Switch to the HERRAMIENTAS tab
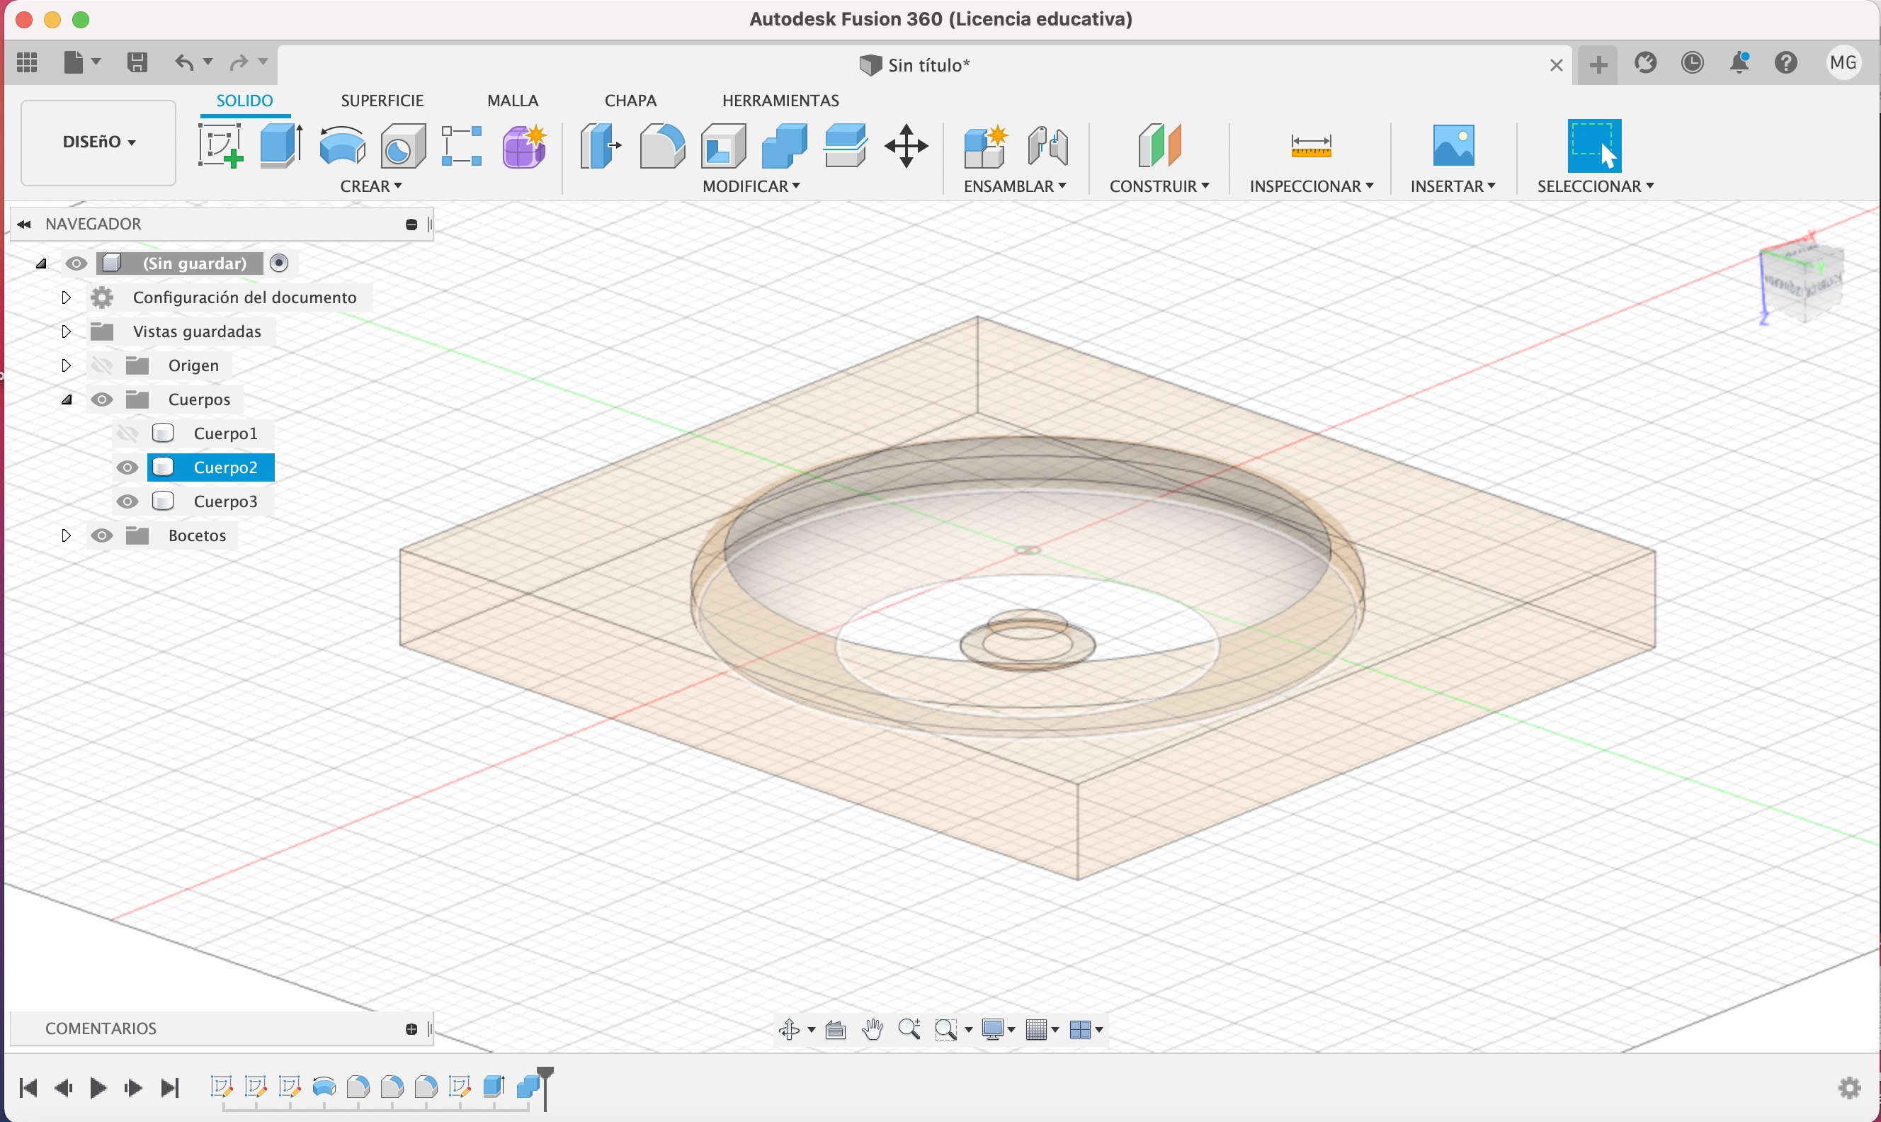The height and width of the screenshot is (1122, 1881). (780, 101)
